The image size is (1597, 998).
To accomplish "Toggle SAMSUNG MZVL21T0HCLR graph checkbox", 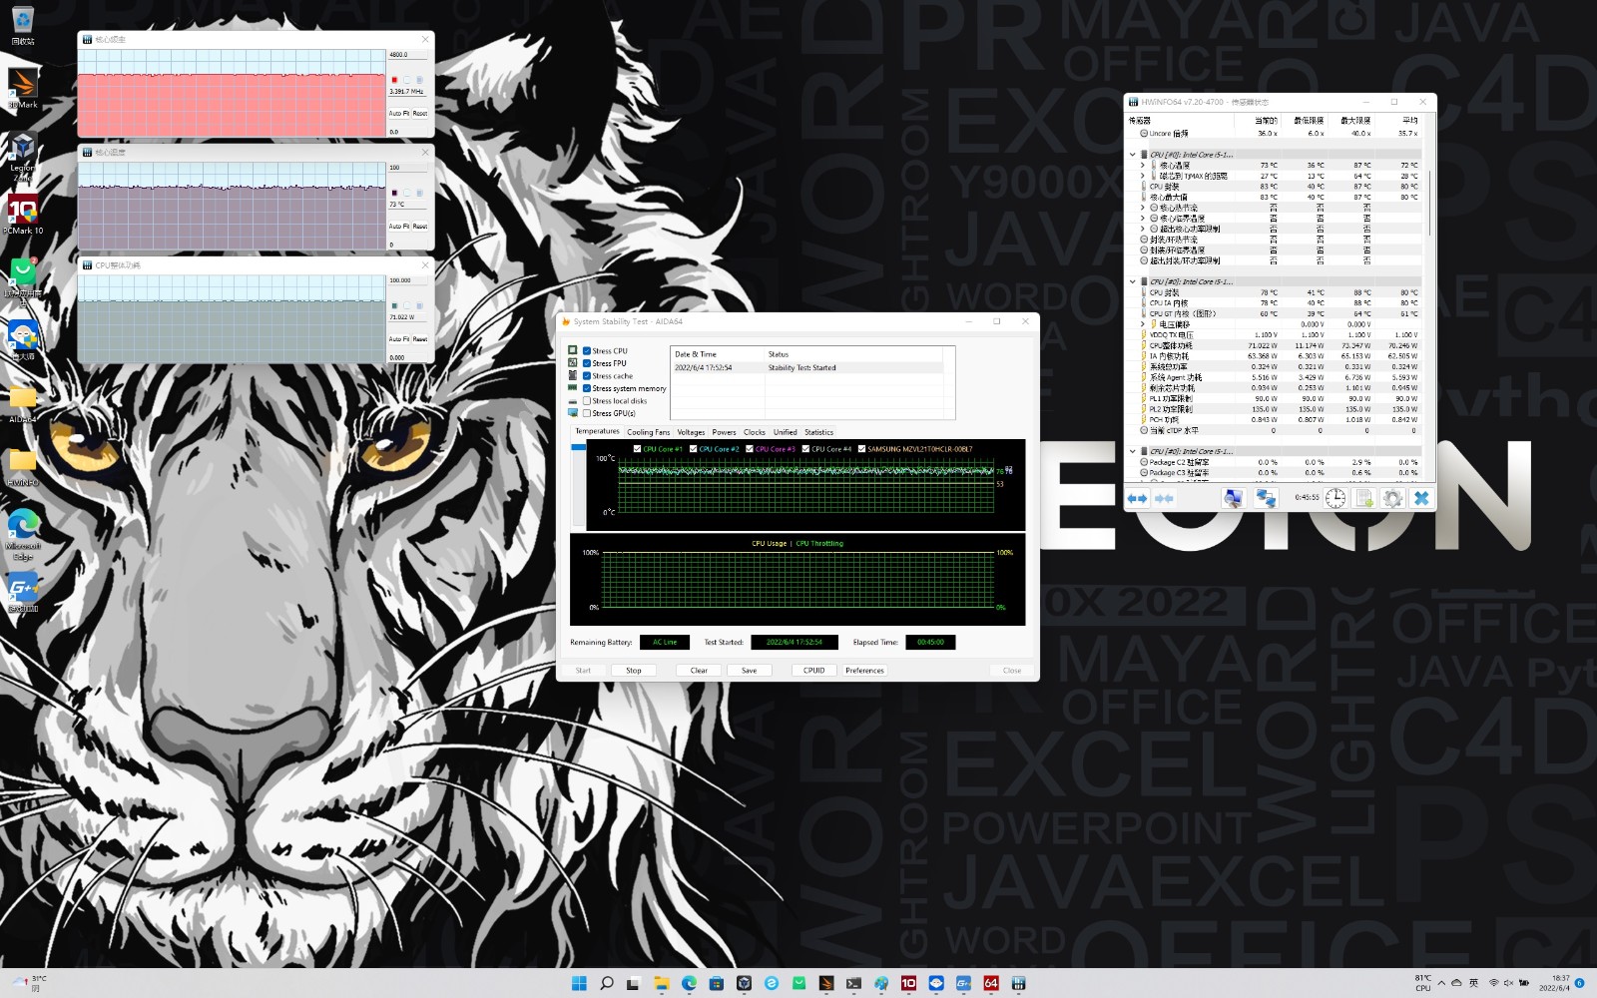I will [x=861, y=449].
